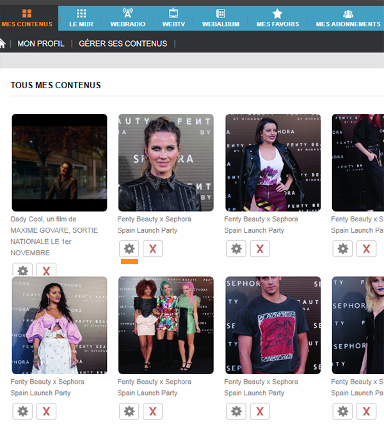Click the Tous Mes Contenus heading
The image size is (384, 431).
pyautogui.click(x=56, y=85)
